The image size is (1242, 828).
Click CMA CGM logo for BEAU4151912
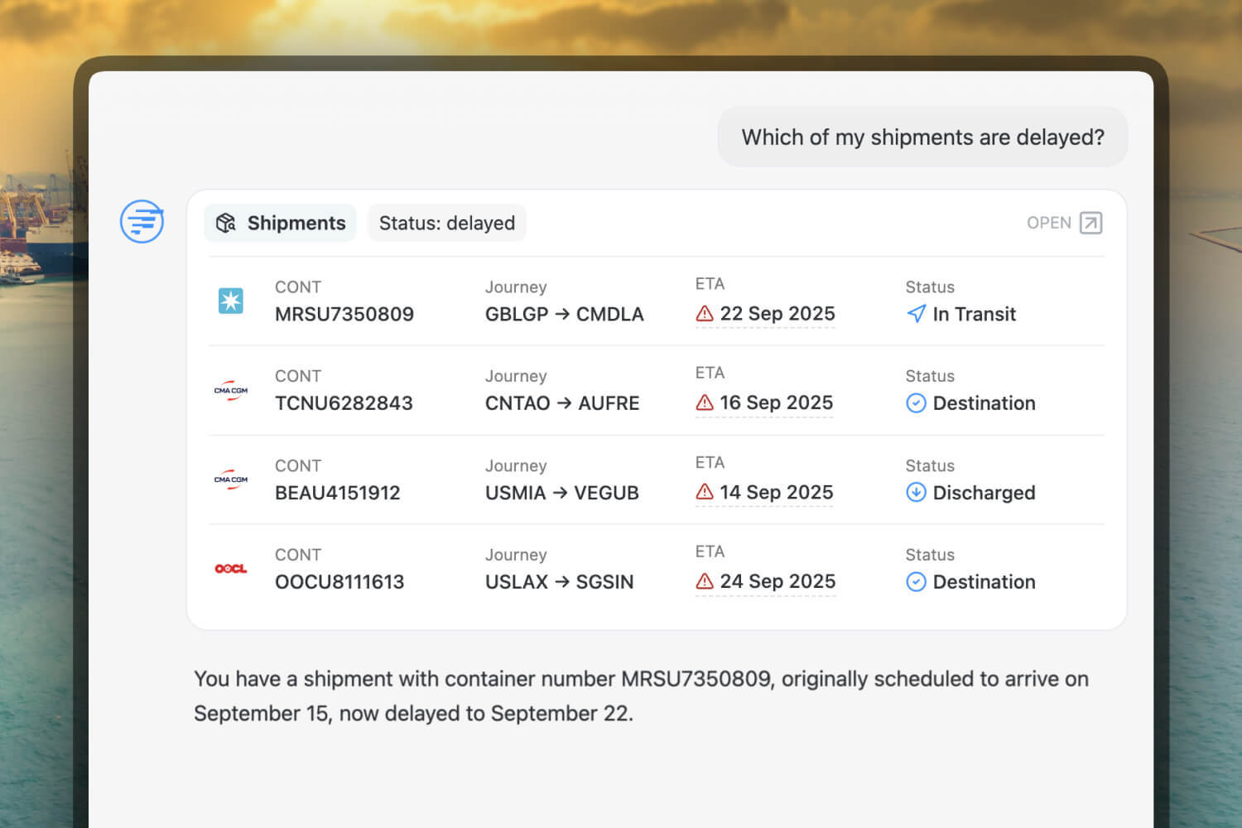231,479
